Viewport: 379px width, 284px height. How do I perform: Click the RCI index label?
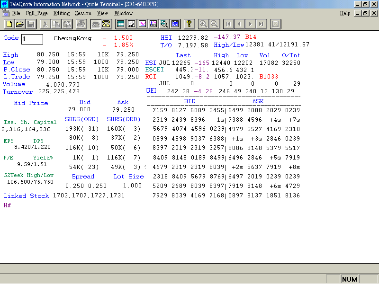pos(151,77)
